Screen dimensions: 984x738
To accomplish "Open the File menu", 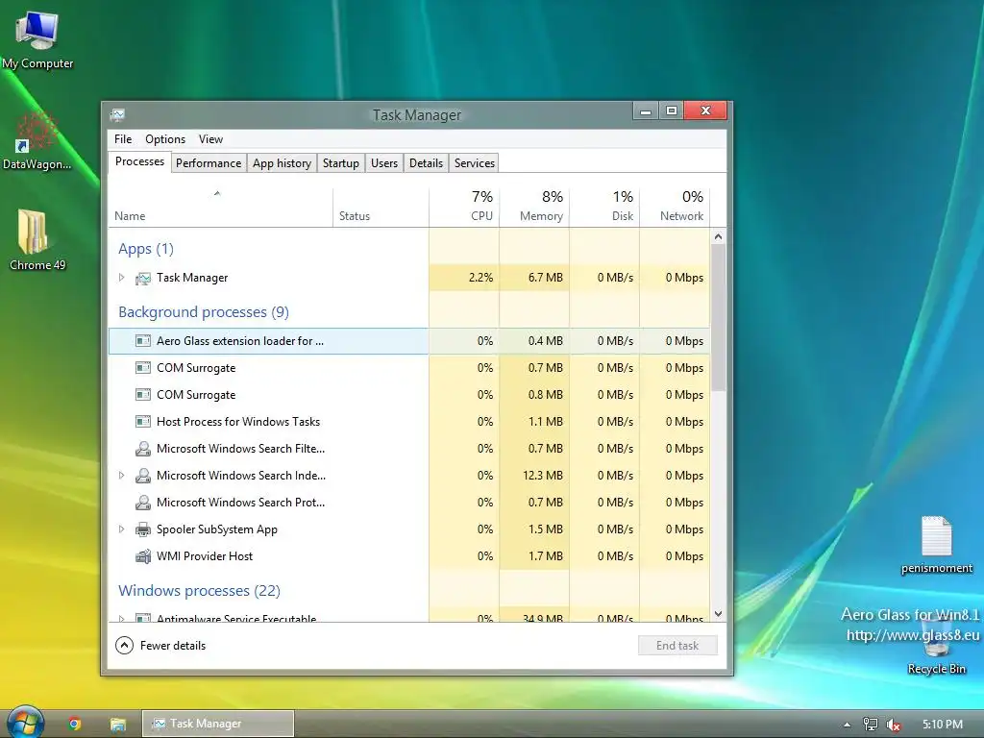I will click(123, 139).
